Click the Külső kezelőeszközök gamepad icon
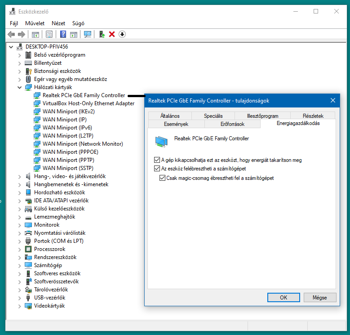The width and height of the screenshot is (350, 335). coord(28,209)
